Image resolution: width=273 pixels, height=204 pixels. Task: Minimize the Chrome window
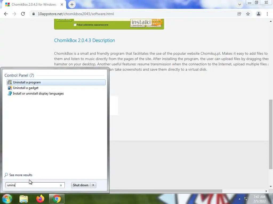point(250,3)
